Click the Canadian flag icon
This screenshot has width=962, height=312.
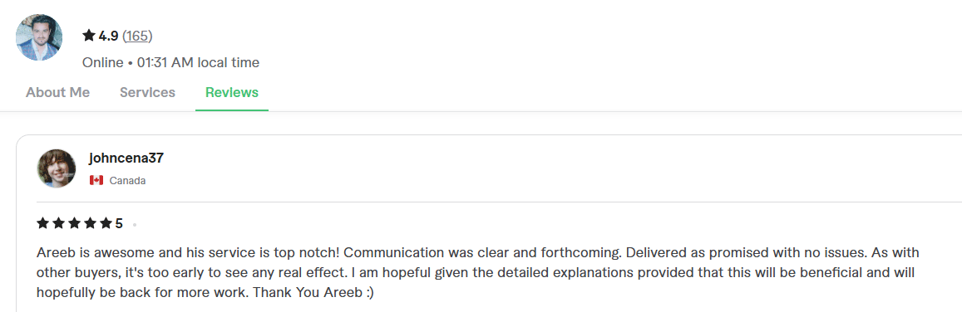[96, 180]
